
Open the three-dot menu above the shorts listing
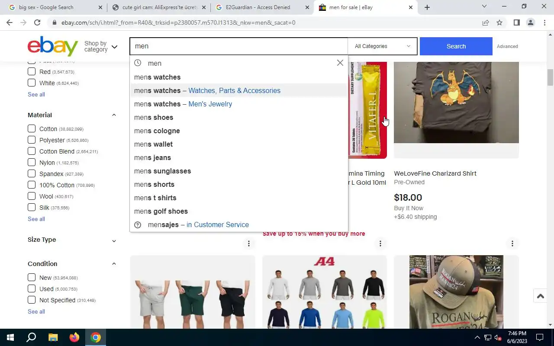pyautogui.click(x=249, y=243)
